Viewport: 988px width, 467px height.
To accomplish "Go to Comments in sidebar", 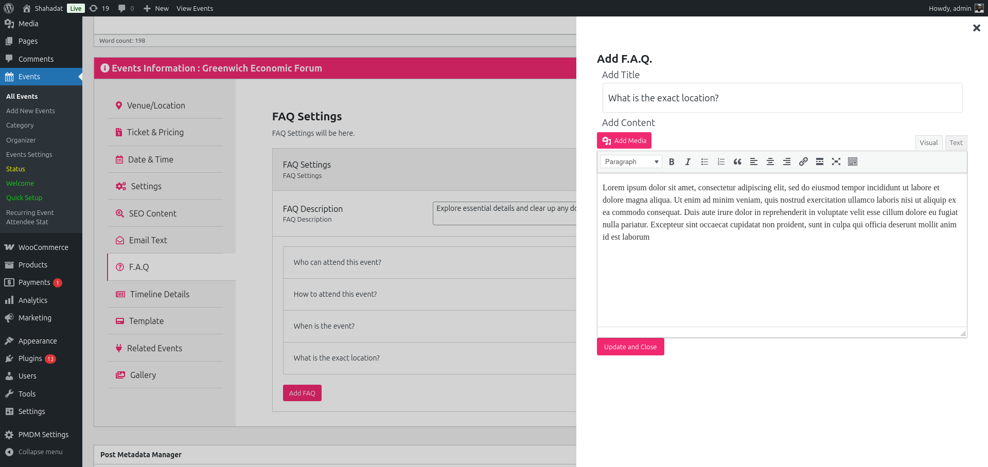I will pyautogui.click(x=41, y=59).
